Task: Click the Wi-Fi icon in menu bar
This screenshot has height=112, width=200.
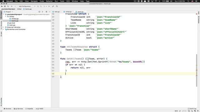Action: click(156, 1)
